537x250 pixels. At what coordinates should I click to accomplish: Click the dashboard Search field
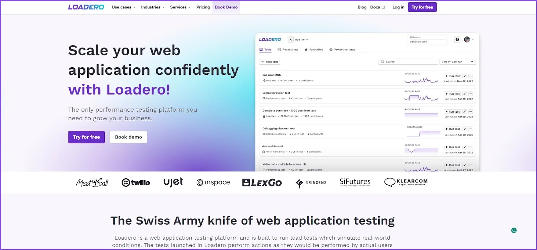(408, 62)
